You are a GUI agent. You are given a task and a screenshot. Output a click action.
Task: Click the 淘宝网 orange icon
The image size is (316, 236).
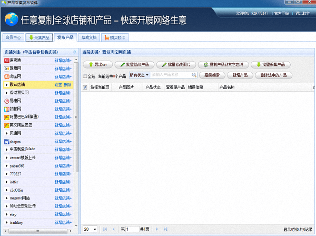pos(7,76)
